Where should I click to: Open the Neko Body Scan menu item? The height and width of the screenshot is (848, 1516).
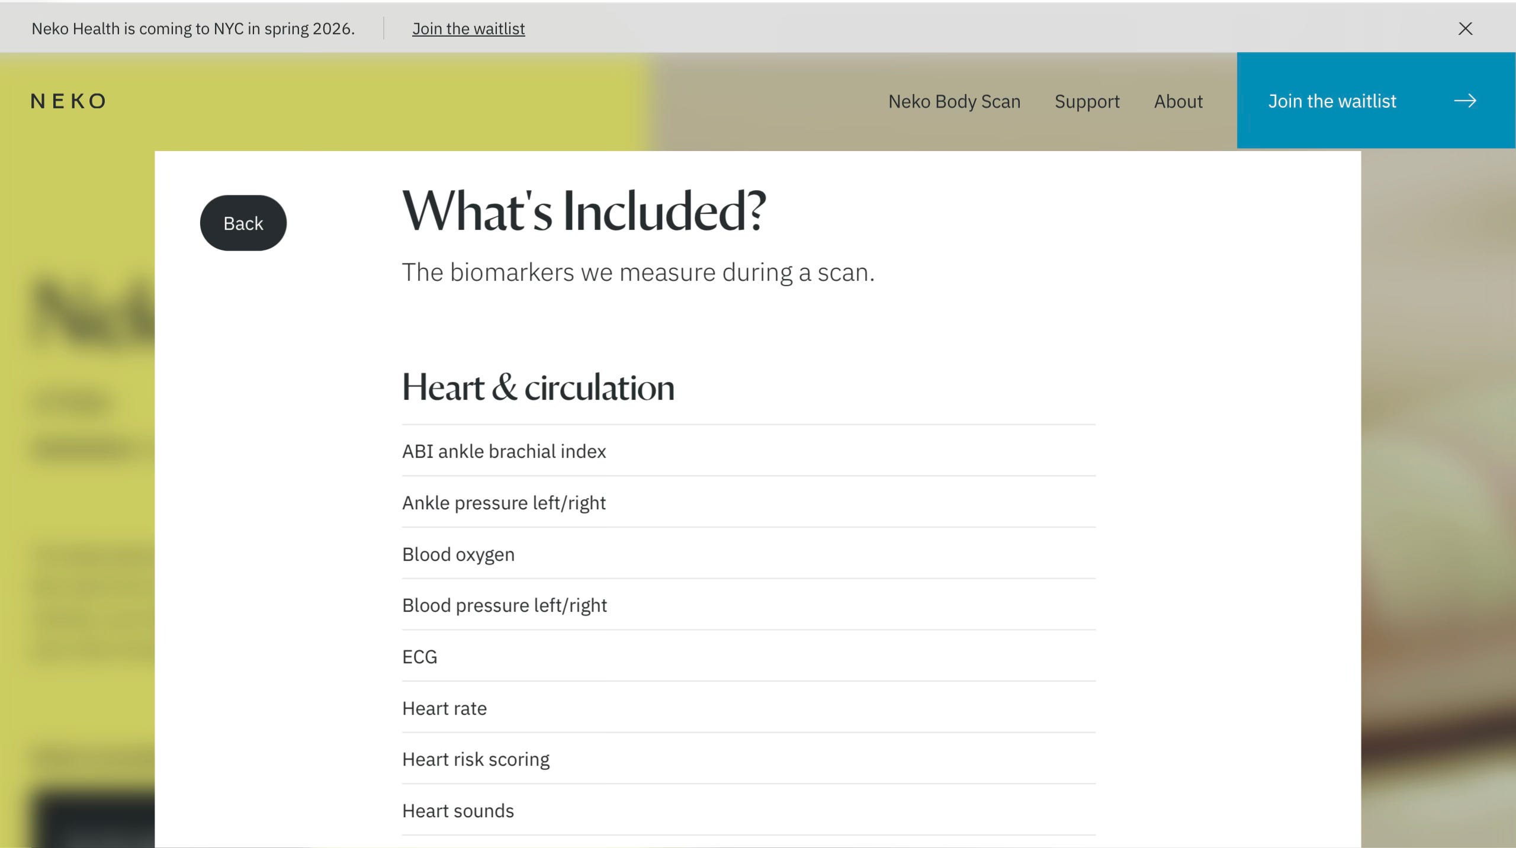[955, 101]
